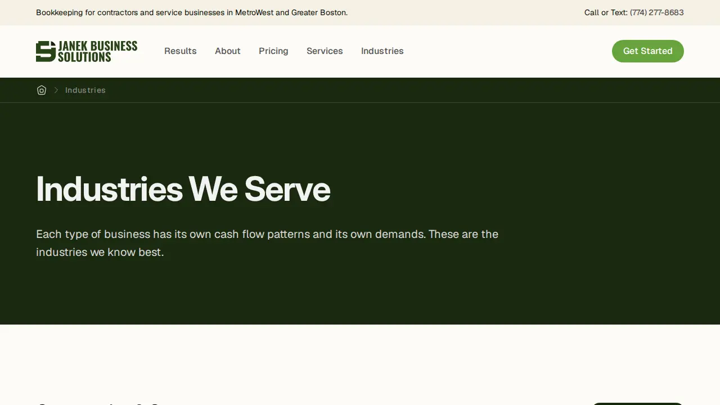720x405 pixels.
Task: Click the Industries We Serve heading
Action: (x=183, y=189)
